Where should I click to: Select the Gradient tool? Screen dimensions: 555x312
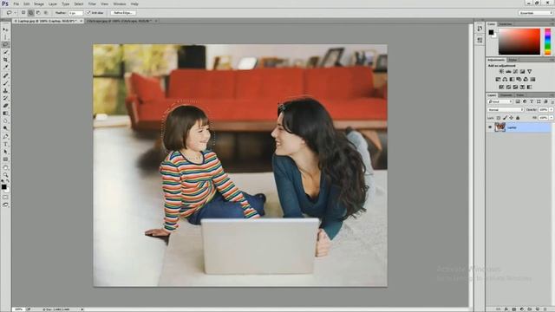coord(5,114)
